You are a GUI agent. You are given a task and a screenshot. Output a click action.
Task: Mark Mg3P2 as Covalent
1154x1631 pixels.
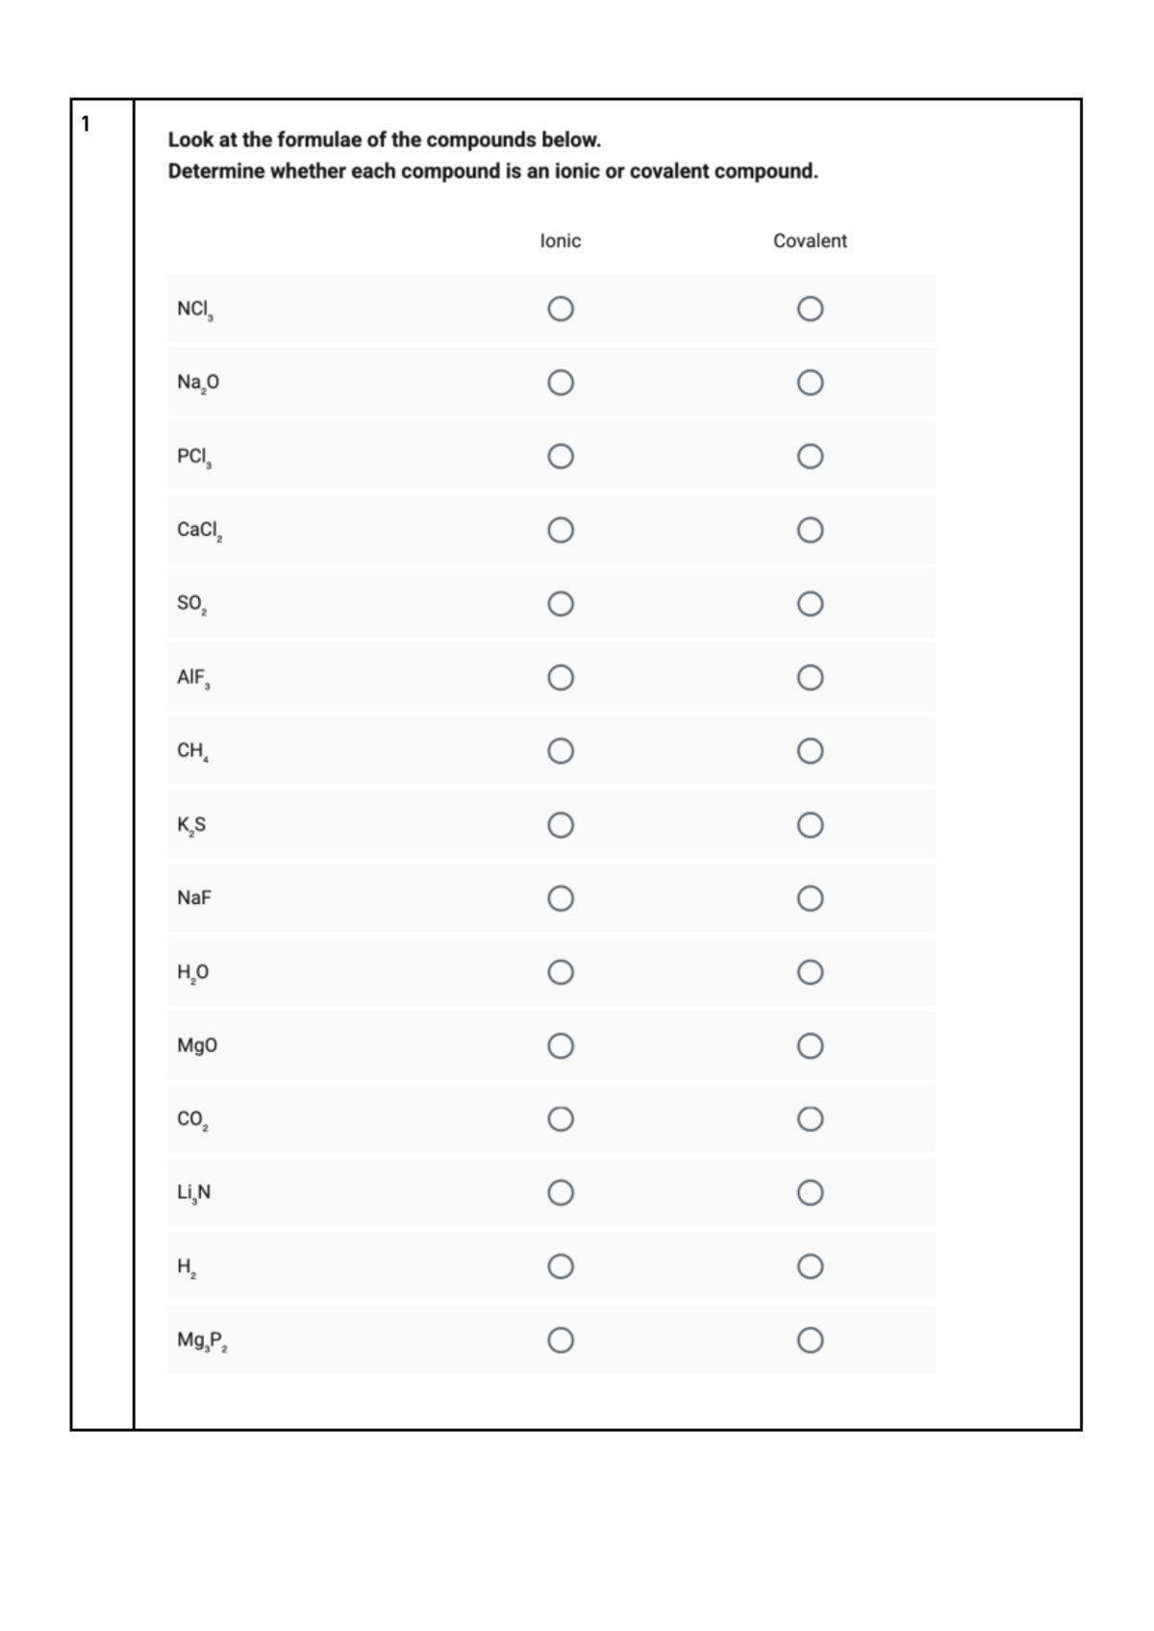(810, 1341)
